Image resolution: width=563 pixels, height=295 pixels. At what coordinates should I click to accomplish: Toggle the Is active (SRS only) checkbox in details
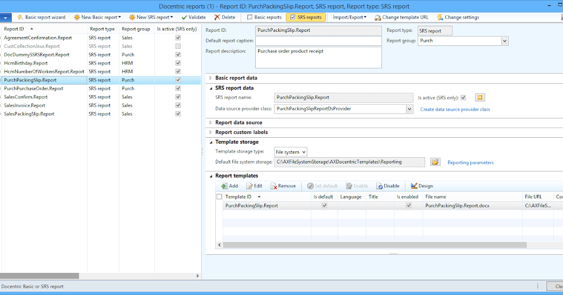pos(463,98)
